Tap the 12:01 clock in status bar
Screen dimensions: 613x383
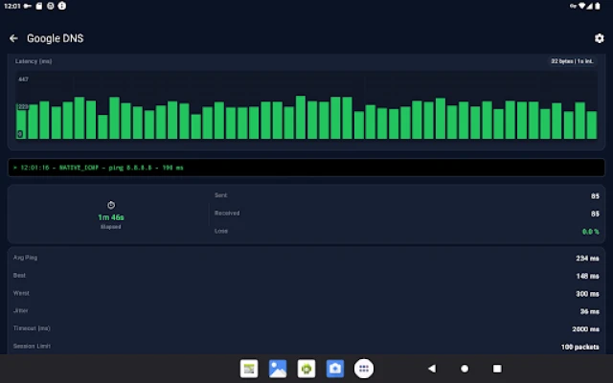(12, 6)
